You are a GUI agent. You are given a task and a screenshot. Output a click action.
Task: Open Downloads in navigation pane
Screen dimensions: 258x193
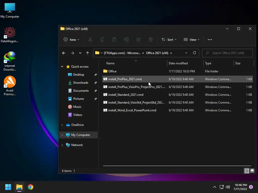click(81, 82)
